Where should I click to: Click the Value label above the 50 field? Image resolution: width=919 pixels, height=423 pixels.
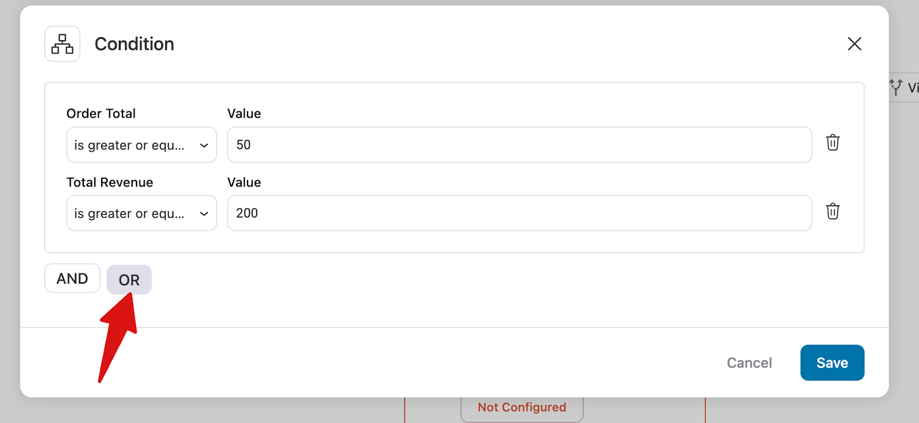(x=244, y=114)
